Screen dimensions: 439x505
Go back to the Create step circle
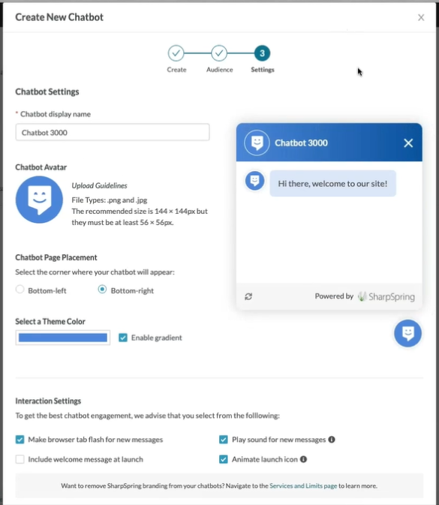point(176,53)
